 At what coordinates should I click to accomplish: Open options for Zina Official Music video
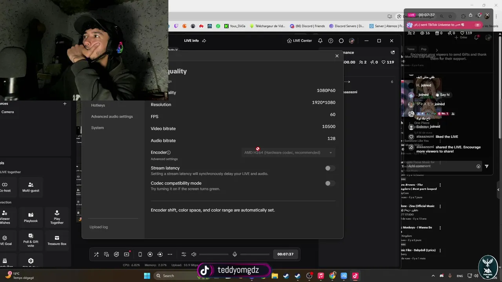[x=440, y=206]
